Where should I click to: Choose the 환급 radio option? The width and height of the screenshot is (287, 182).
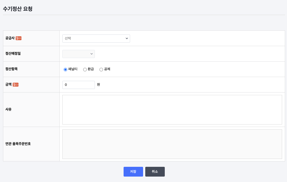point(85,69)
